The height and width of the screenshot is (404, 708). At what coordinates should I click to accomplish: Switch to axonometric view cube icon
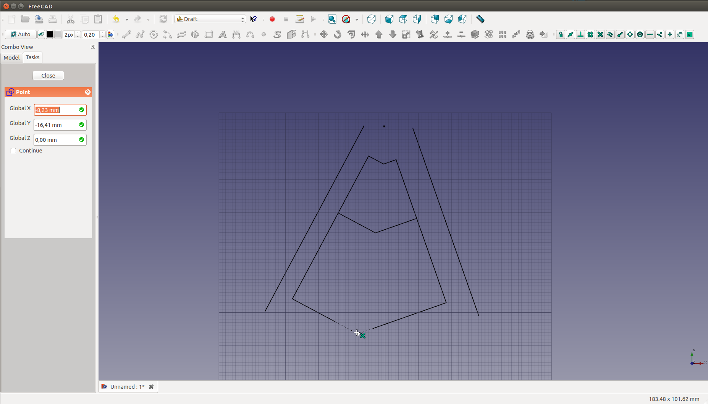tap(371, 19)
